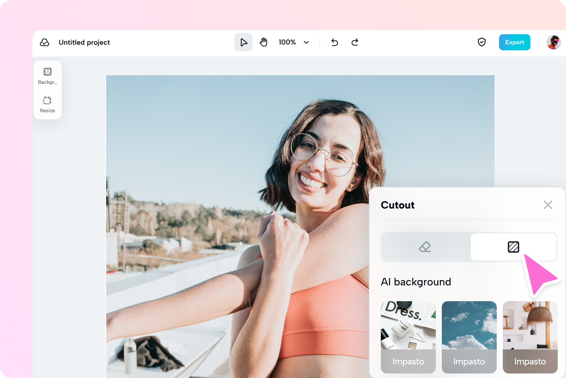
Task: Choose the cloudy sky Impasto background
Action: (x=469, y=337)
